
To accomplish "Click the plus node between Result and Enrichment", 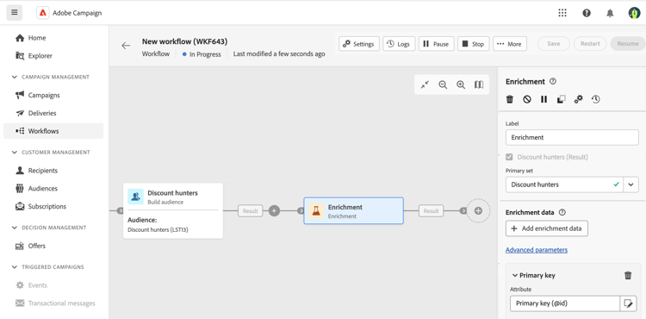I will click(275, 210).
